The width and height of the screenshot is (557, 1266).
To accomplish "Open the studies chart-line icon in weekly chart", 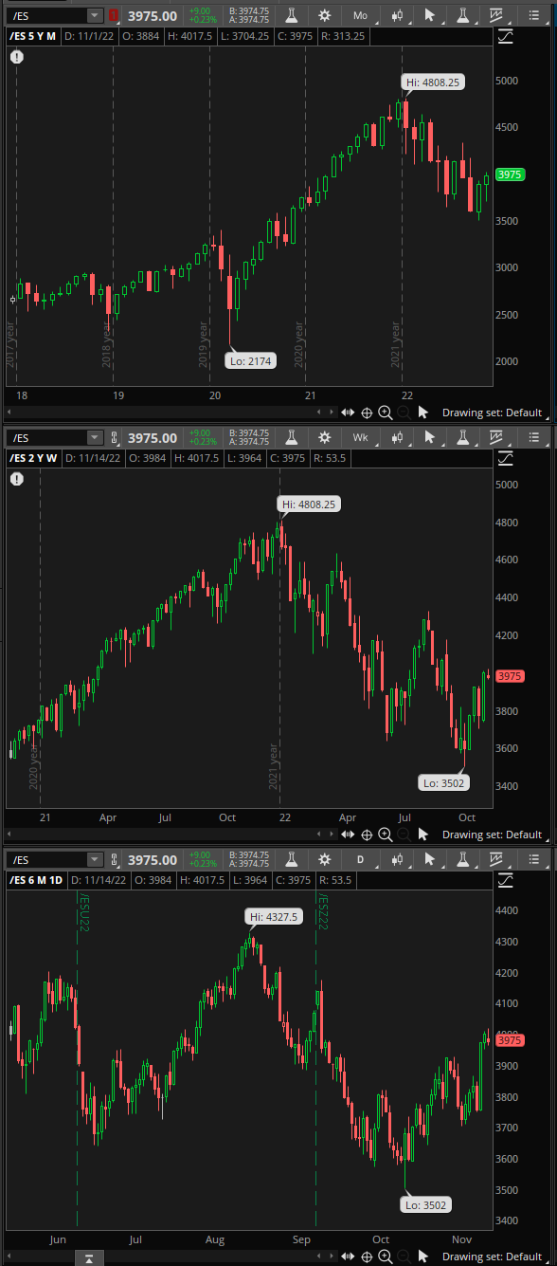I will (x=496, y=437).
